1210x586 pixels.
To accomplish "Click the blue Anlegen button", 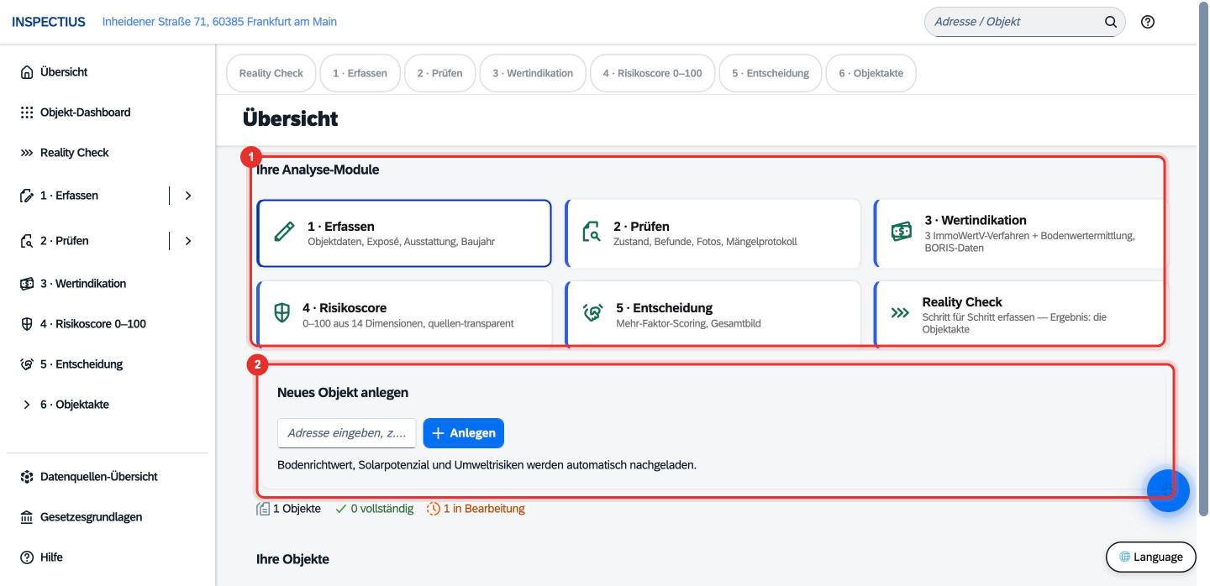I will coord(463,433).
